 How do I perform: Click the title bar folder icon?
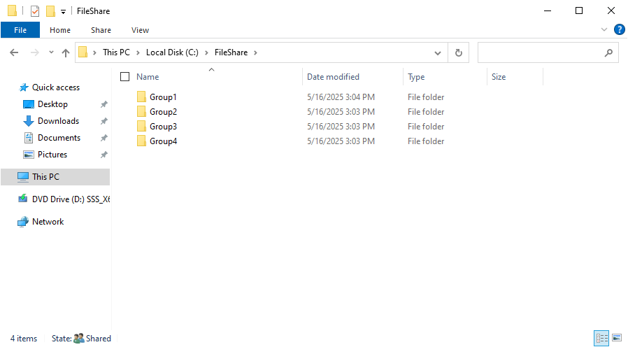(12, 10)
